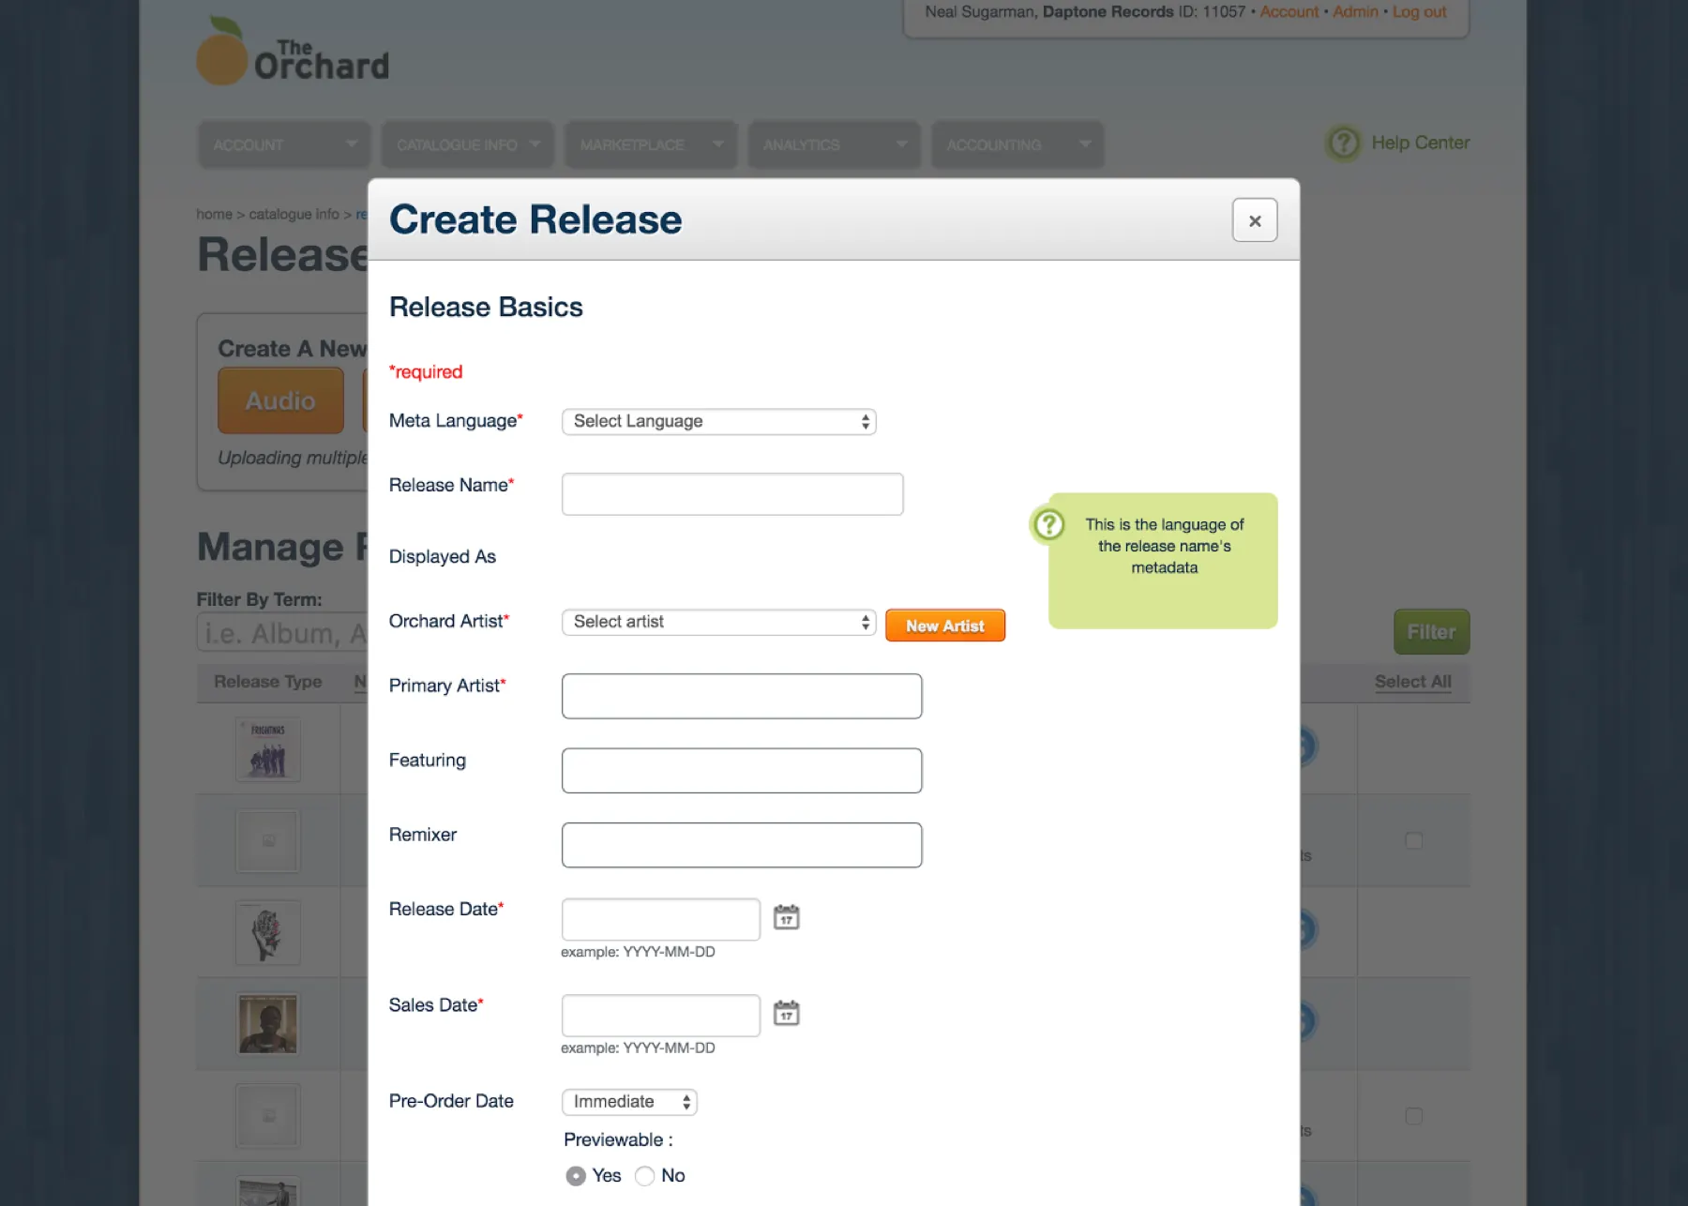Click the Audio button behind the dialog

[280, 400]
